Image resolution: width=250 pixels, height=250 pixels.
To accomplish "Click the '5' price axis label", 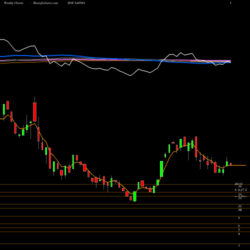I will [x=239, y=230].
